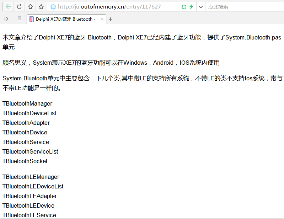This screenshot has width=284, height=219.
Task: Click the System.Bluetooth.pas text
Action: tap(253, 37)
